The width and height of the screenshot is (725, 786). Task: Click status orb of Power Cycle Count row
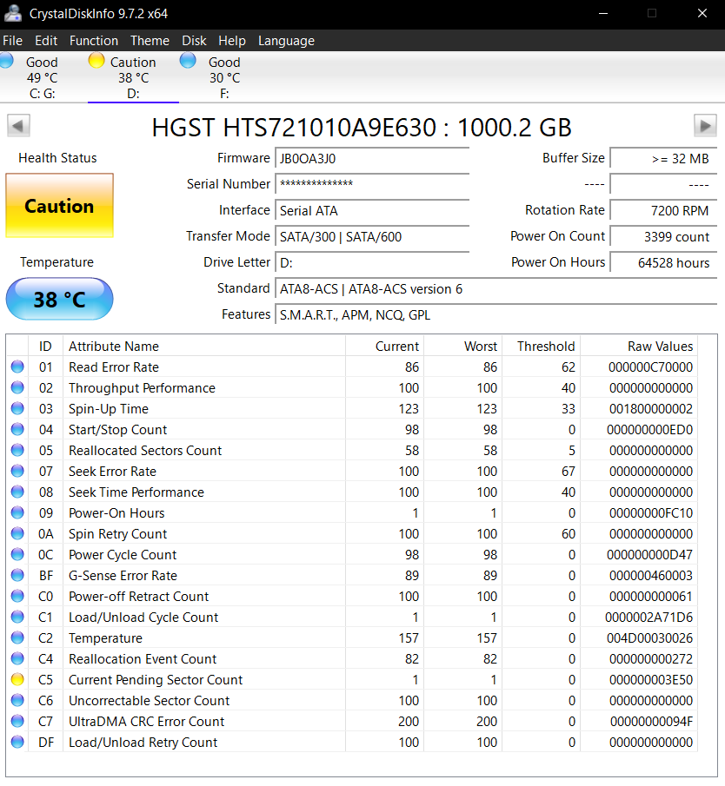[x=17, y=554]
